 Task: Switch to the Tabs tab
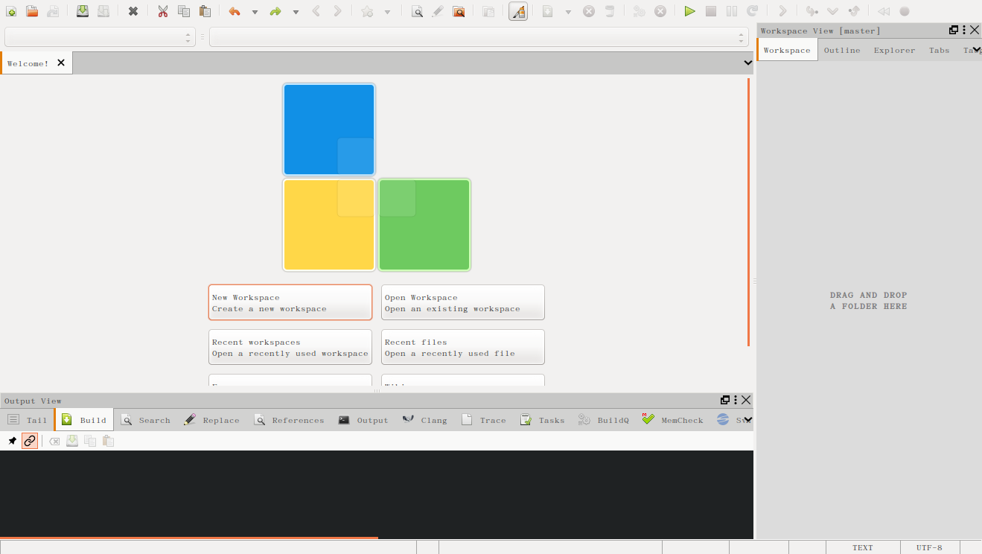940,50
